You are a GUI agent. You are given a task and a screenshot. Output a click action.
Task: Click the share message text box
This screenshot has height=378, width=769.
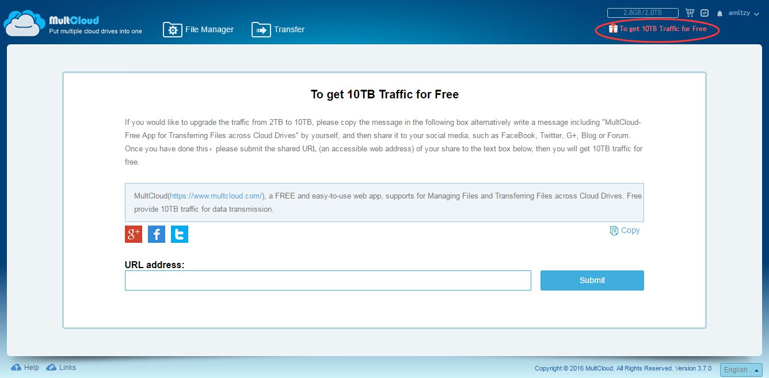tap(384, 203)
